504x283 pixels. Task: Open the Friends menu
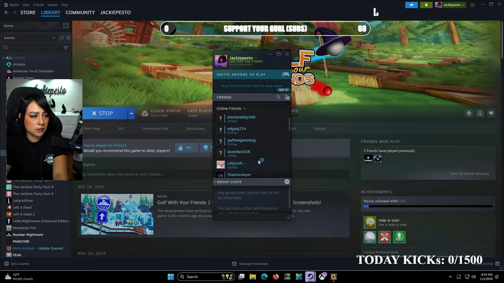39,5
